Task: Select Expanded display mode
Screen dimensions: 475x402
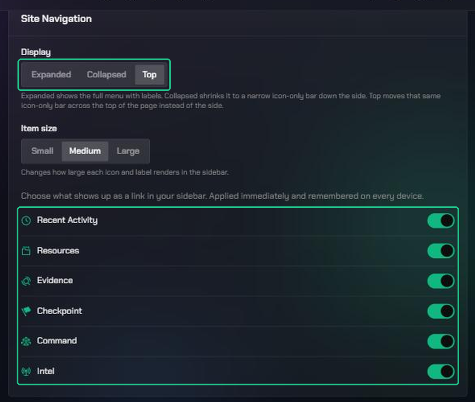Action: point(51,75)
